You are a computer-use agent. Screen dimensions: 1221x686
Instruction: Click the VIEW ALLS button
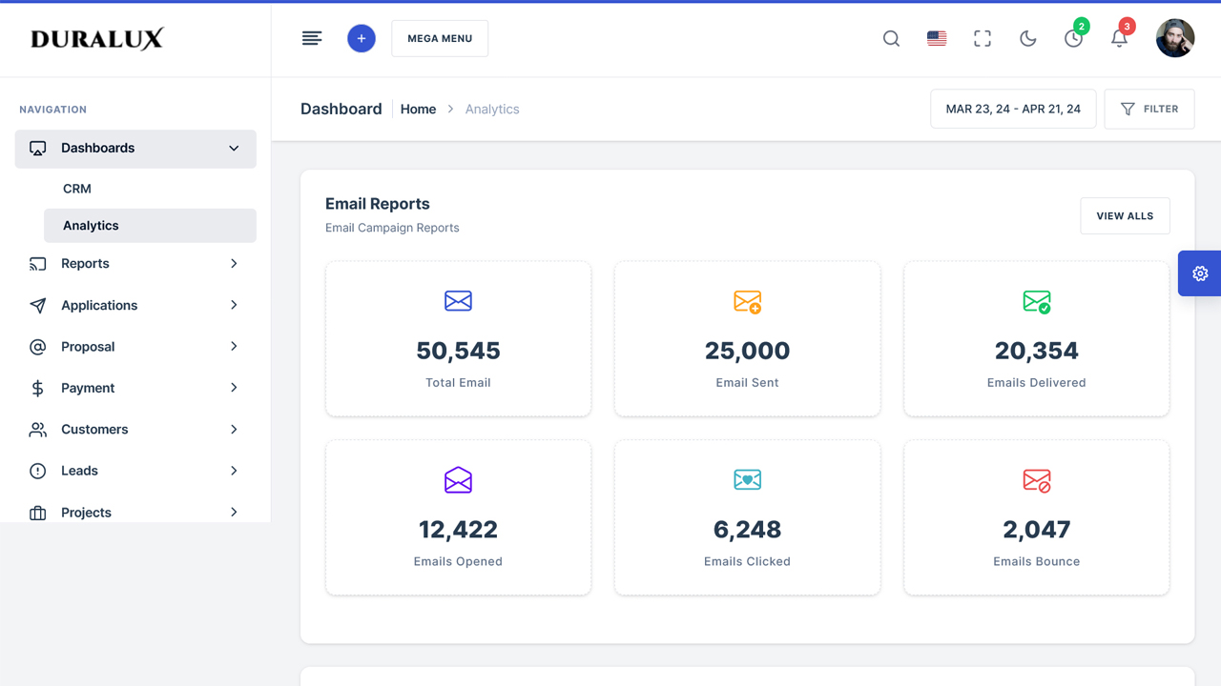tap(1125, 215)
